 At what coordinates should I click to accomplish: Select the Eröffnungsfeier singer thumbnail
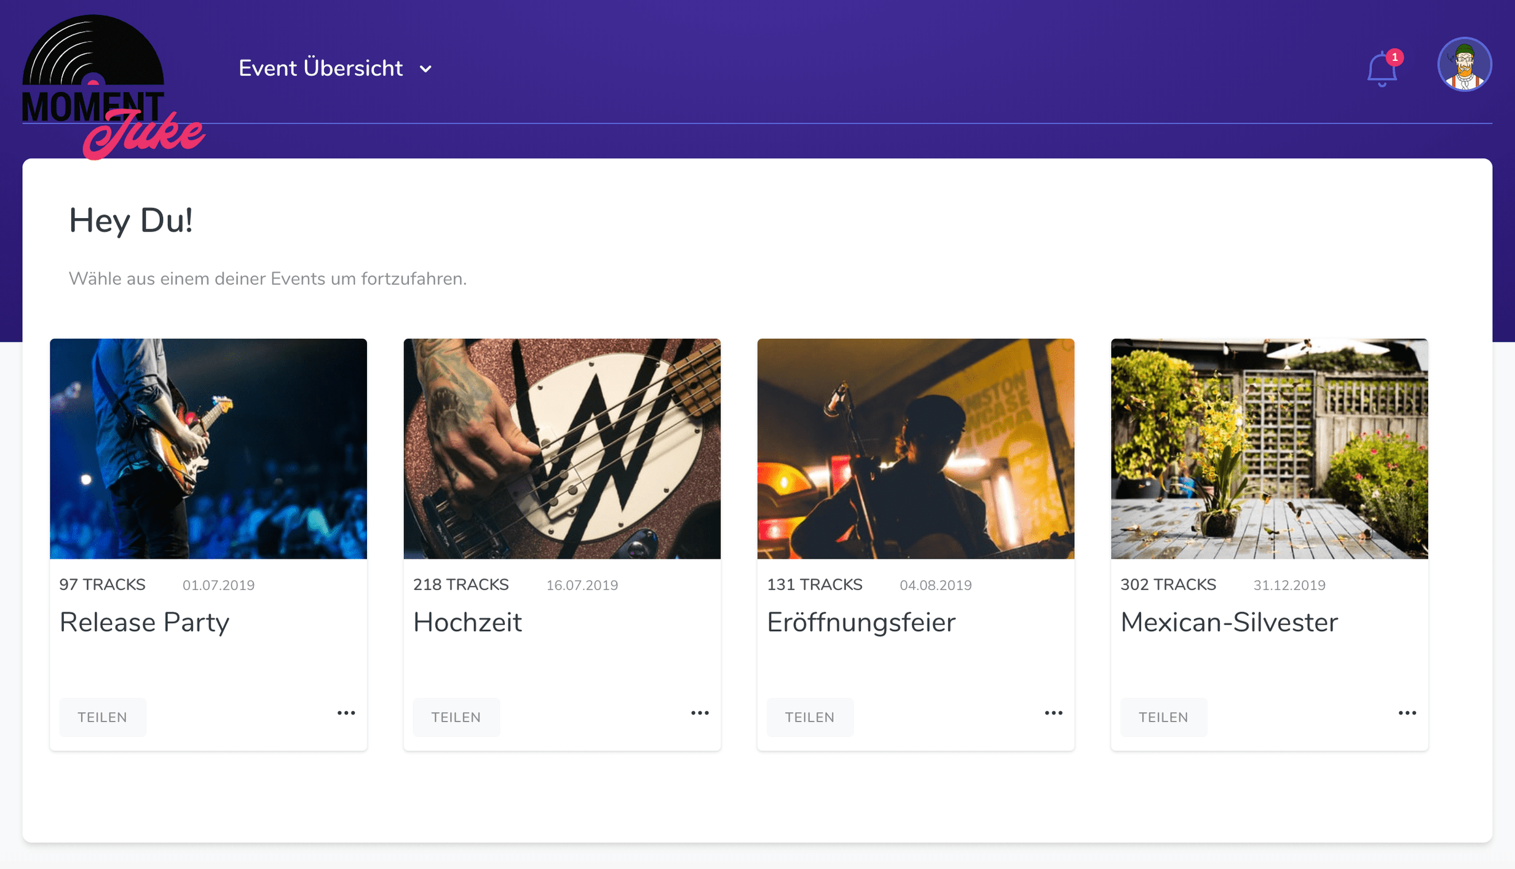[916, 449]
